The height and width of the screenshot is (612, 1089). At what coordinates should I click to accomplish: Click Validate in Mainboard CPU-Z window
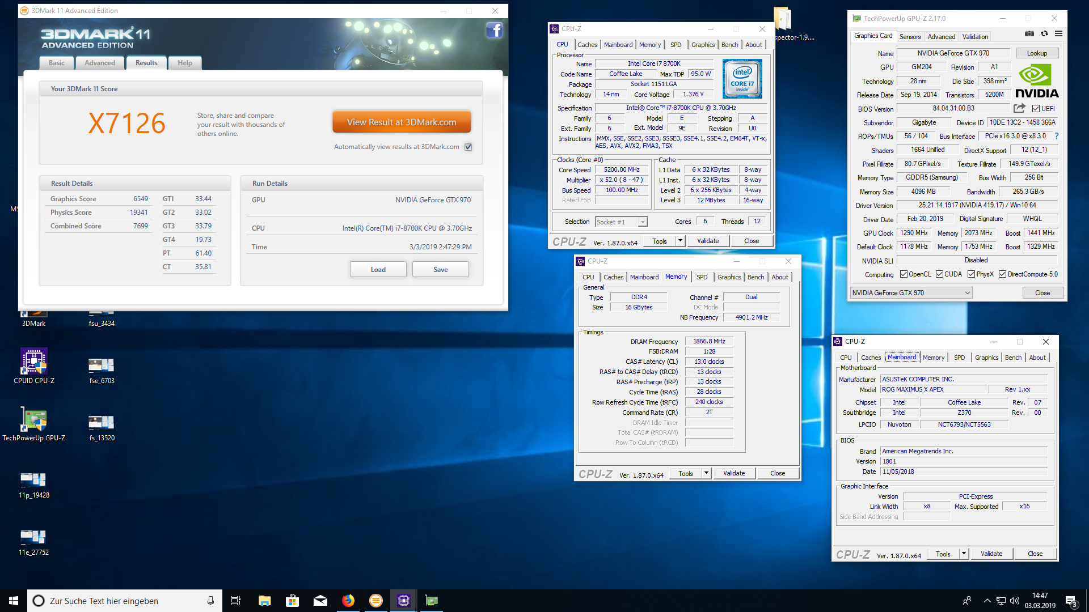991,554
